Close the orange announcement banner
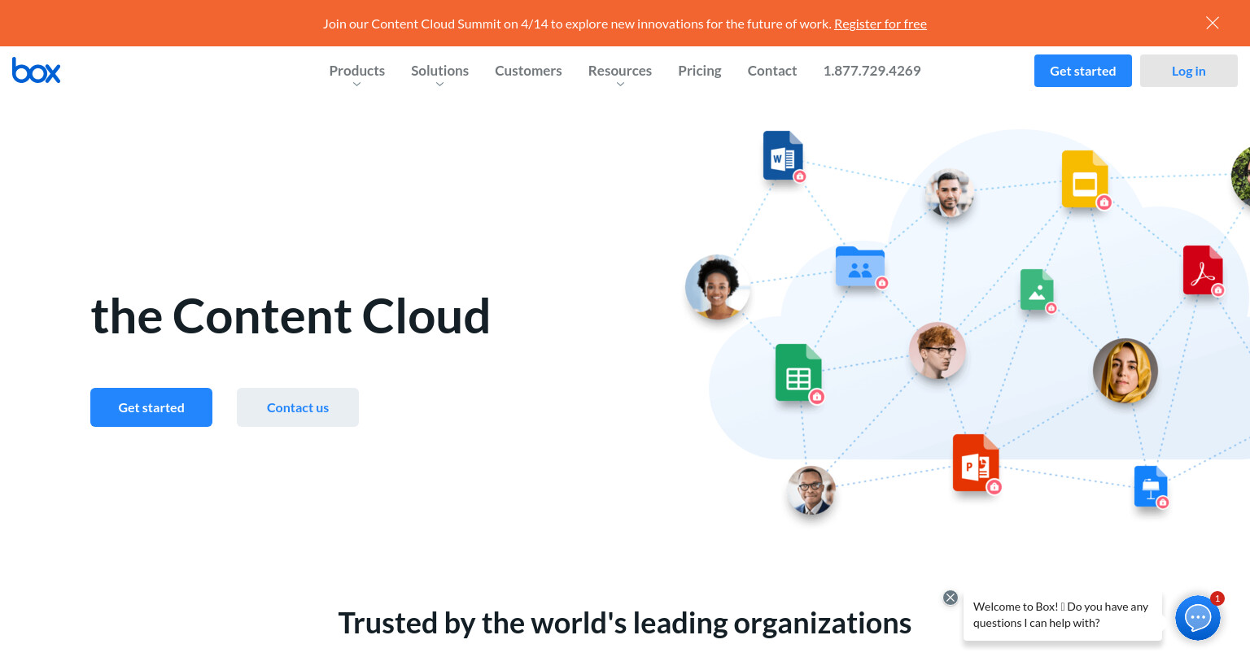This screenshot has height=670, width=1250. (1213, 23)
